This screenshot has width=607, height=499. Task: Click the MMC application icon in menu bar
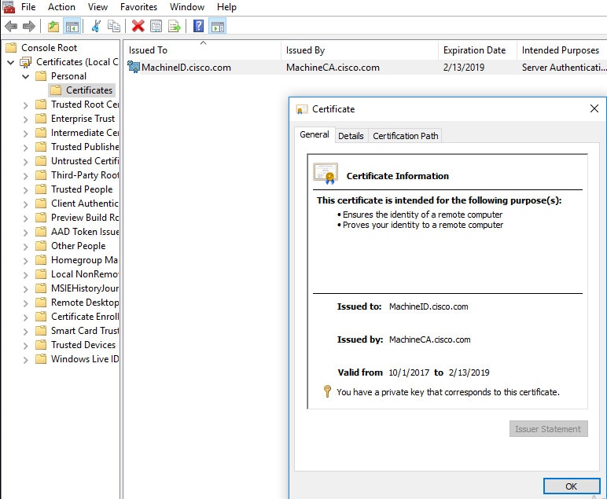[x=9, y=7]
